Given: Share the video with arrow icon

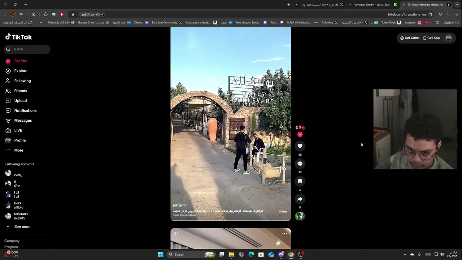Looking at the screenshot, I should click(x=300, y=199).
